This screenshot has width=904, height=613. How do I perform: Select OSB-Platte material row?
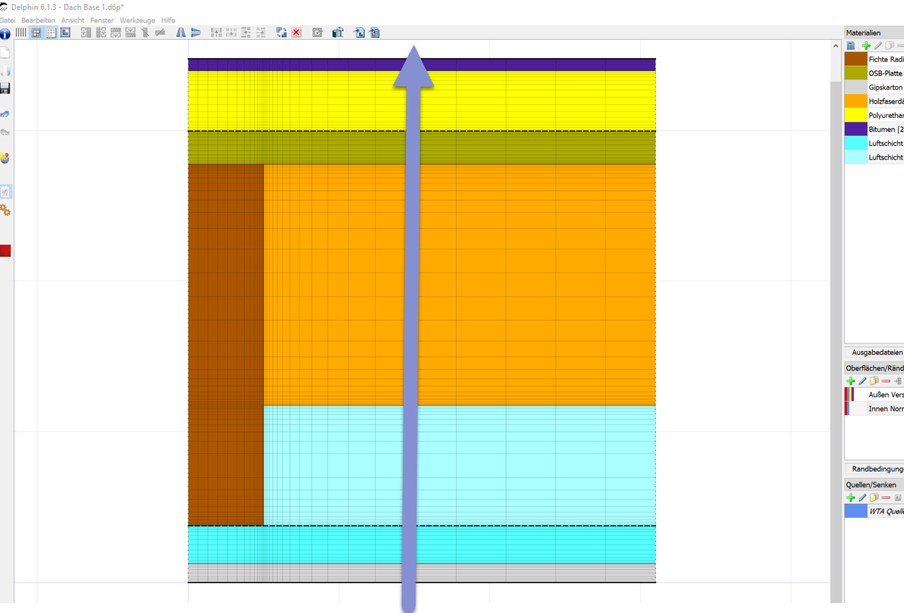[874, 73]
